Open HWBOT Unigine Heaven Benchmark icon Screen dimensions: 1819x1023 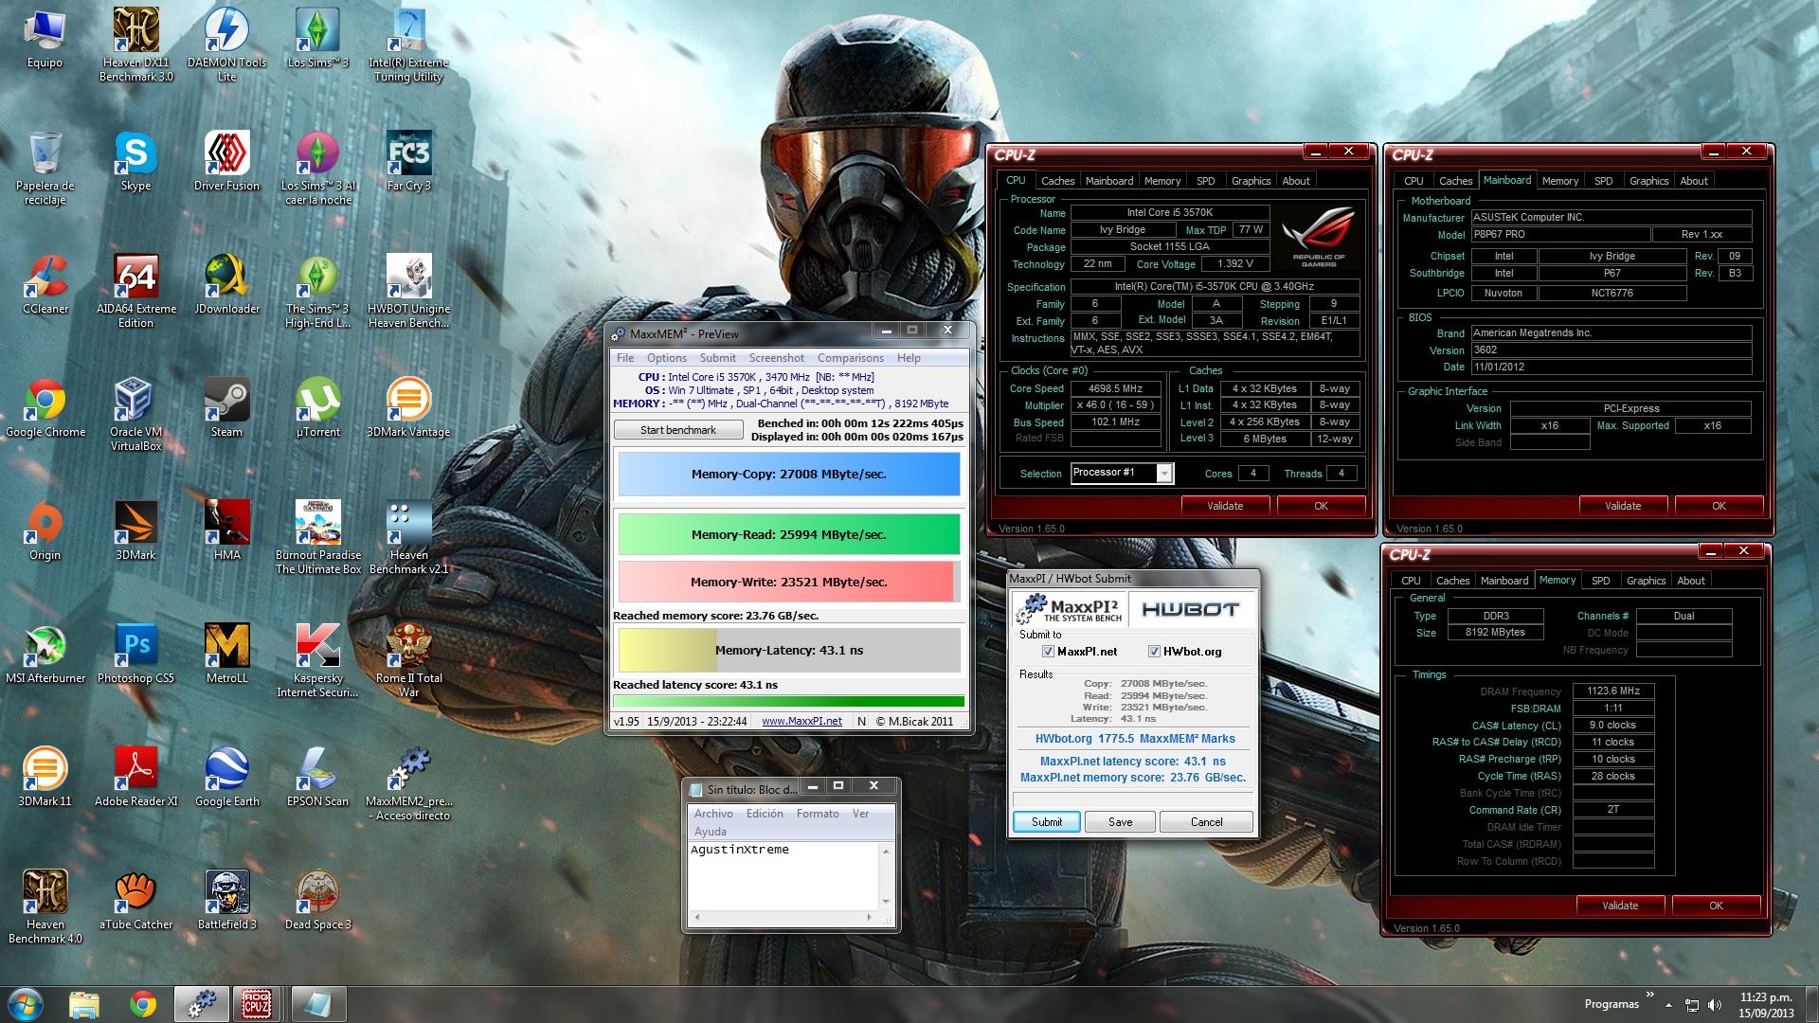point(408,292)
